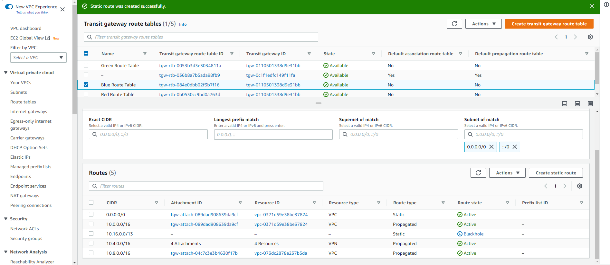Go to Subnets in sidebar
The height and width of the screenshot is (265, 610).
click(x=19, y=92)
